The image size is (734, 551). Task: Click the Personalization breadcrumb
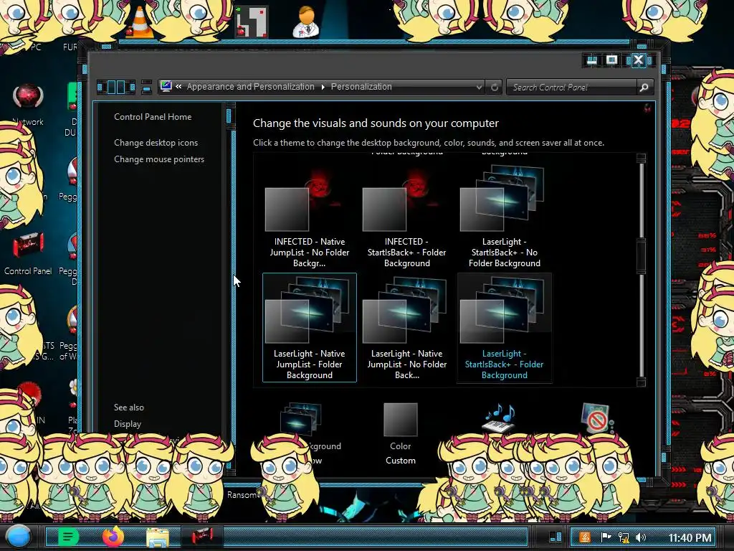pos(361,87)
